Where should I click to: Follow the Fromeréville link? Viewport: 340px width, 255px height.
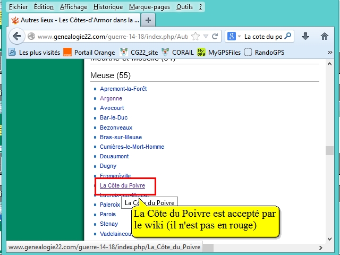(x=115, y=175)
